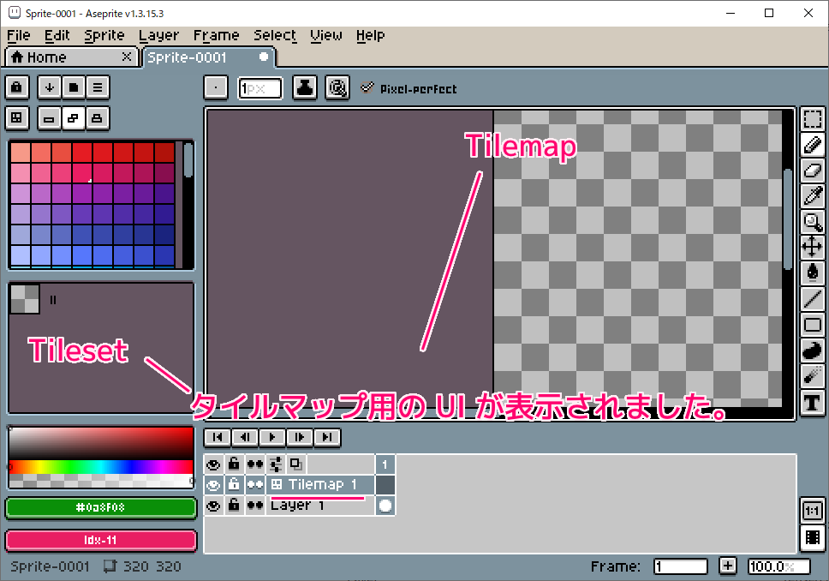Select the Paint Bucket tool
Image resolution: width=829 pixels, height=581 pixels.
(x=812, y=273)
